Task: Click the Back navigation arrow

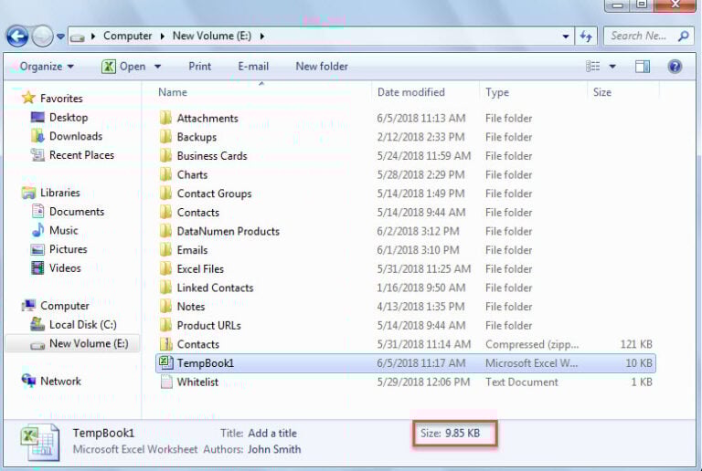Action: point(17,37)
